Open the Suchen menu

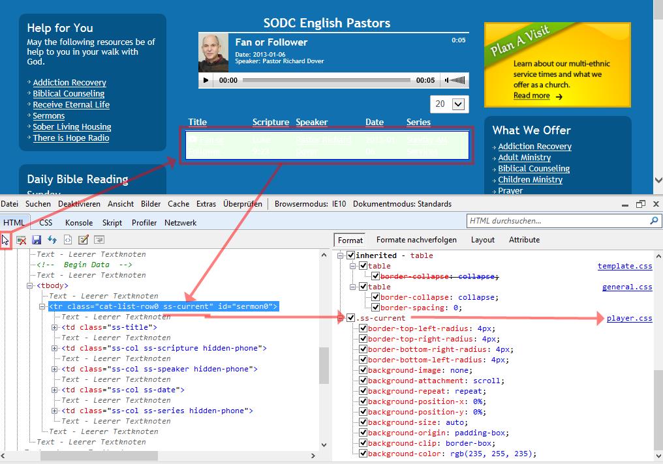pos(38,204)
